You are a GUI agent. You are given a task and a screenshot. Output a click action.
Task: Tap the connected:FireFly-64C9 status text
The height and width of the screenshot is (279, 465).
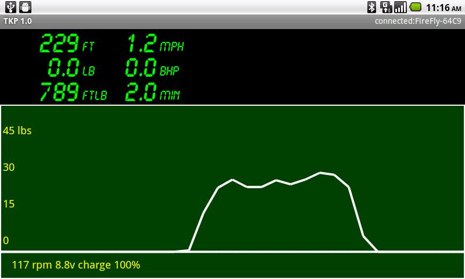[x=418, y=21]
